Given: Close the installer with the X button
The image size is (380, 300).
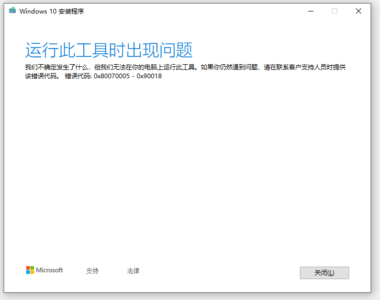Looking at the screenshot, I should (x=359, y=11).
